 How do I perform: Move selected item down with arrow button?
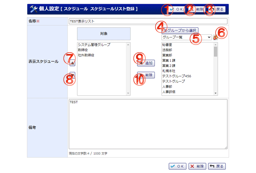[x=73, y=75]
